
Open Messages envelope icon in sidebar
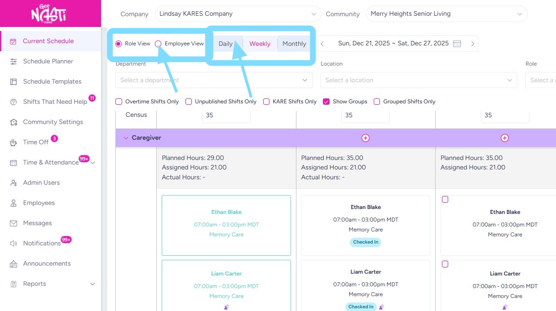(13, 223)
